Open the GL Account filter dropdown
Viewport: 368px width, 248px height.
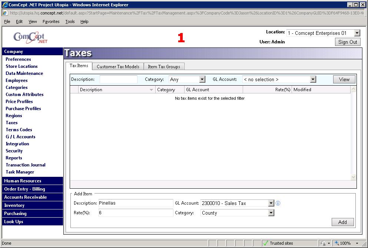[x=313, y=79]
